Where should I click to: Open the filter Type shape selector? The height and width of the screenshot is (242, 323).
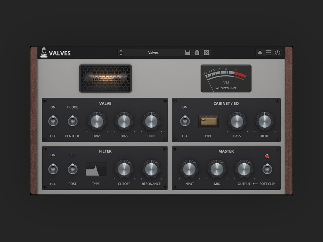click(x=96, y=169)
